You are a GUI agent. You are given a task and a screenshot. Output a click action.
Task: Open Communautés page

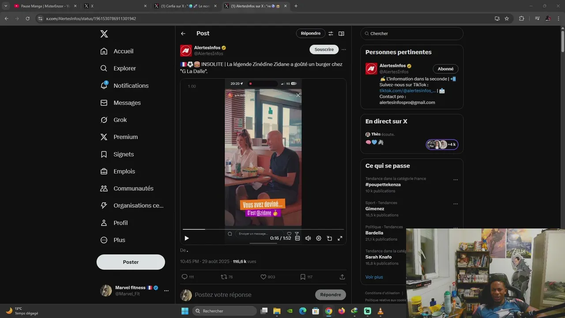127,189
